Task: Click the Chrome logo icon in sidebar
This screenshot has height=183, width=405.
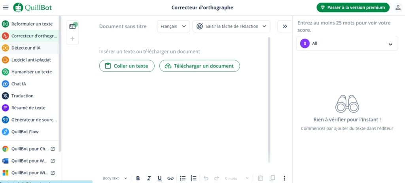Action: pos(5,149)
